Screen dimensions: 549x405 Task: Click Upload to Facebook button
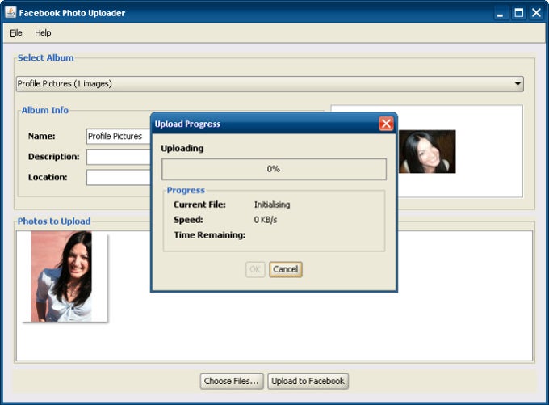308,382
